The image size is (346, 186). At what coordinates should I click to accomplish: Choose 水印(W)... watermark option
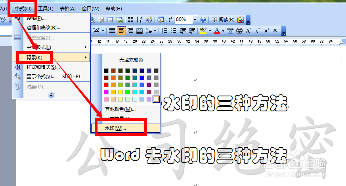coord(126,128)
